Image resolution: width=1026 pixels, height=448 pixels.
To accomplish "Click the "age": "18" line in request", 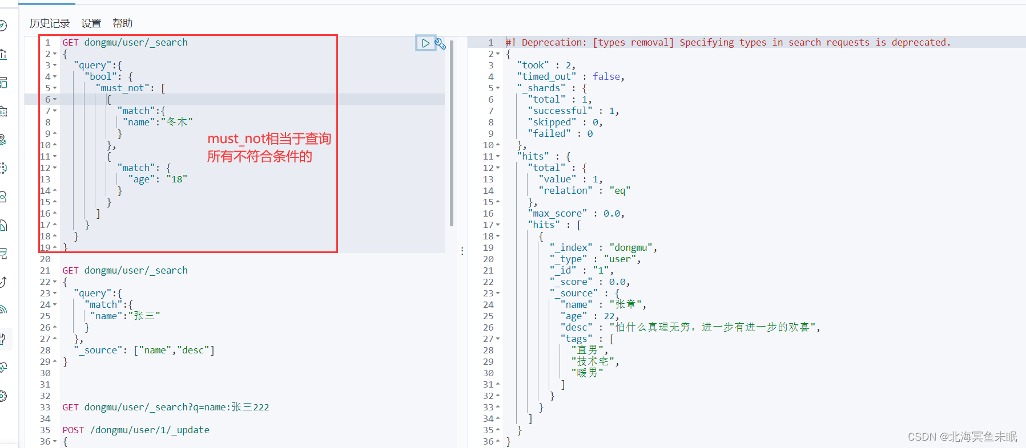I will [158, 179].
